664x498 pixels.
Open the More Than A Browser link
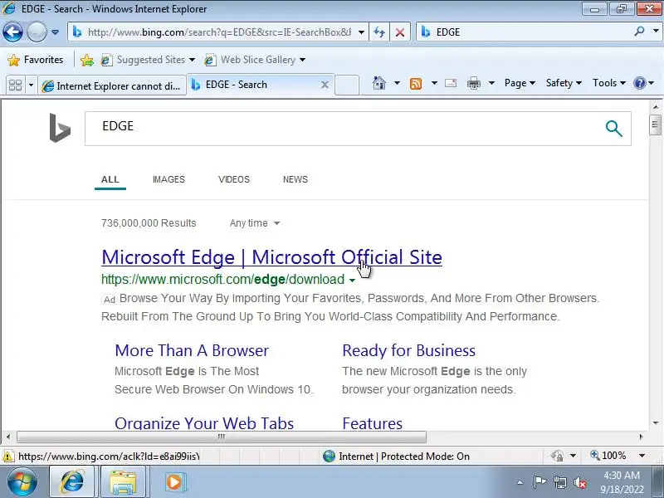pos(192,350)
